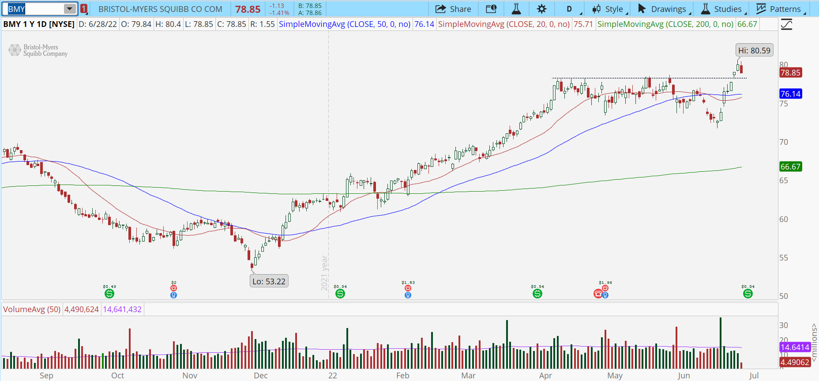
Task: Click the 75.71 SMA 20 value
Action: point(583,24)
